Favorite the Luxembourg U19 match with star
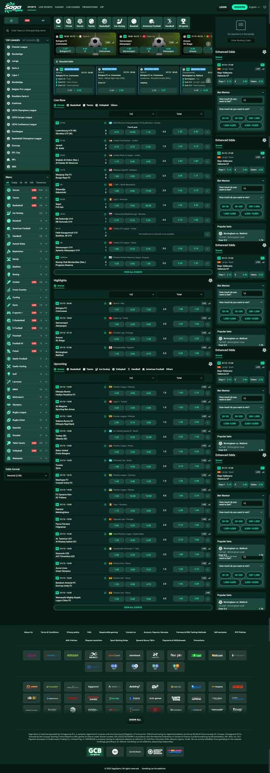 (105, 123)
